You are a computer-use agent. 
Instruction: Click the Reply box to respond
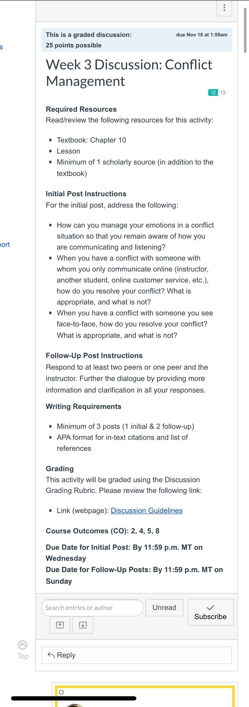(137, 655)
